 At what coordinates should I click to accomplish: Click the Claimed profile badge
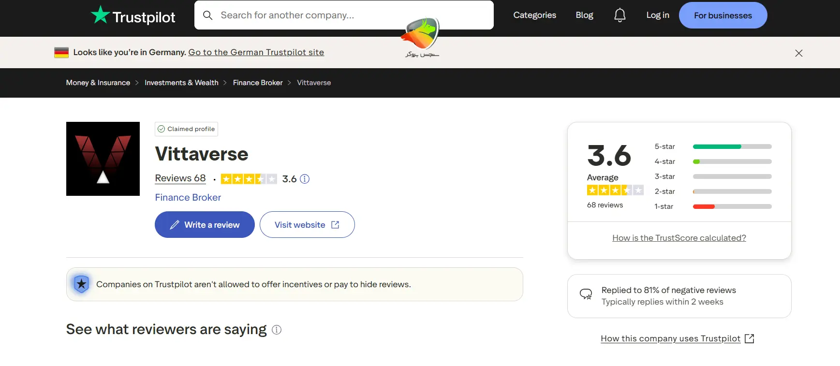[x=186, y=129]
